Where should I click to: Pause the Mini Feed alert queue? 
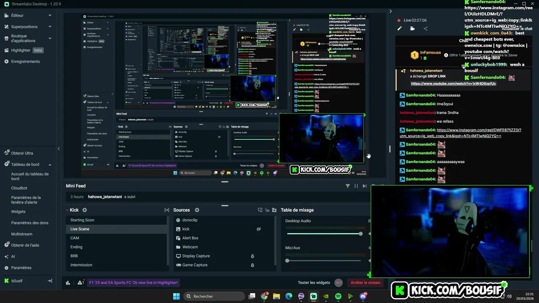(356, 186)
